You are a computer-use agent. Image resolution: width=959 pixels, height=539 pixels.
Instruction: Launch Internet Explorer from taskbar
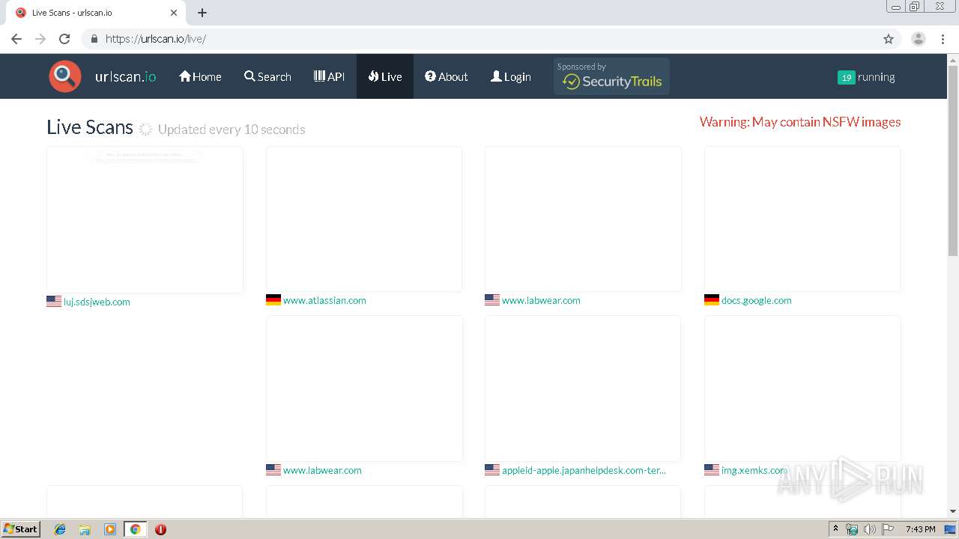60,529
